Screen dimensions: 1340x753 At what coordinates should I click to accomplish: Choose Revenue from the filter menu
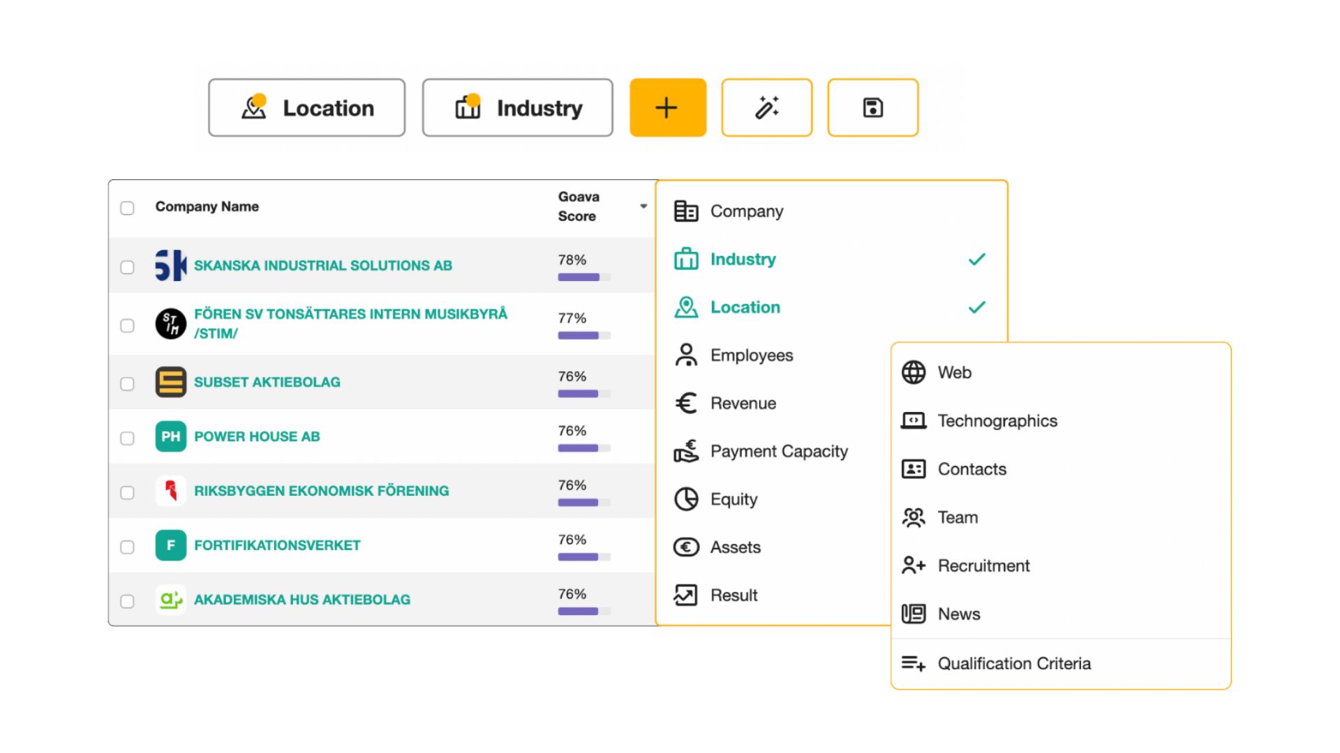pos(775,403)
